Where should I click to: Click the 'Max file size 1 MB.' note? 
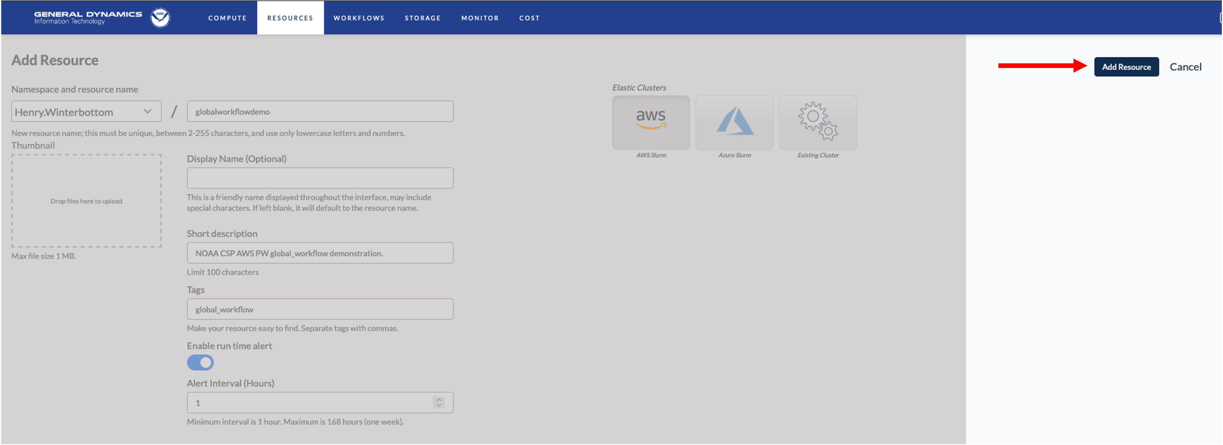tap(44, 256)
